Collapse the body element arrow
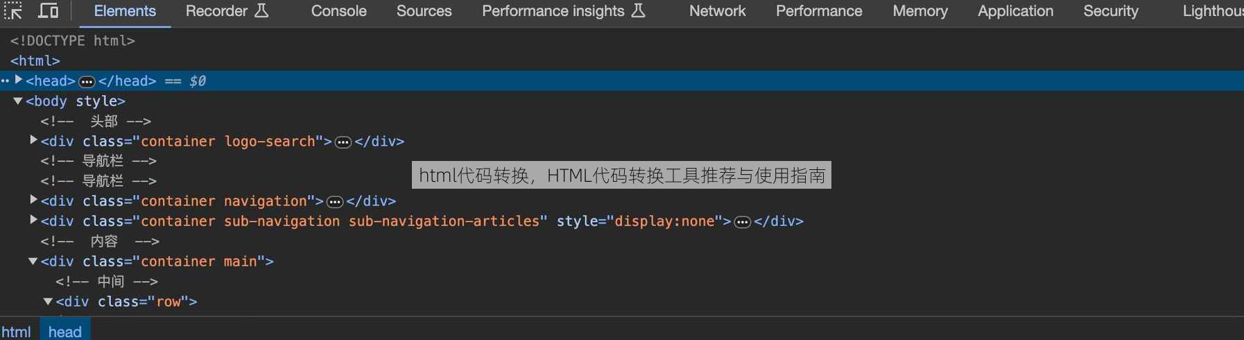 click(x=18, y=101)
